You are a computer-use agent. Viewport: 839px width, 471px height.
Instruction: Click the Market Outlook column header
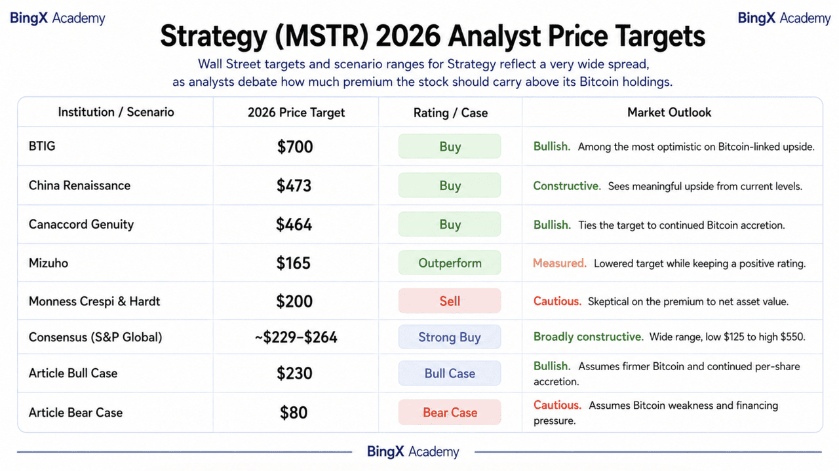669,112
